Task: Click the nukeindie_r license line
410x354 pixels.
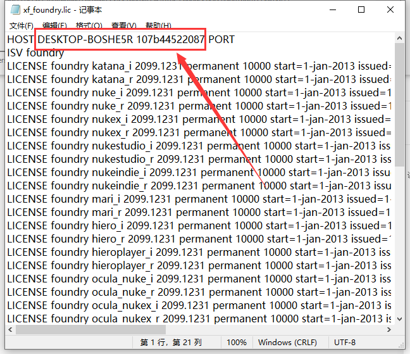Action: point(199,186)
